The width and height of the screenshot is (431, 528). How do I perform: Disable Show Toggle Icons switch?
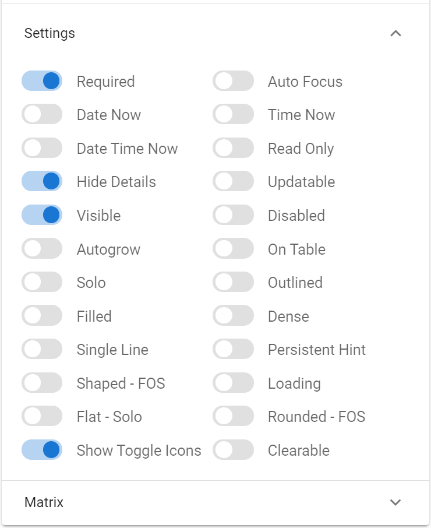pos(42,450)
